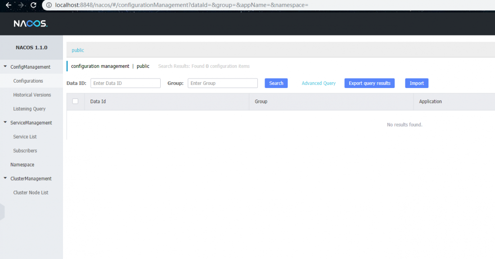Click the Search button
Viewport: 495px width, 259px height.
point(276,83)
